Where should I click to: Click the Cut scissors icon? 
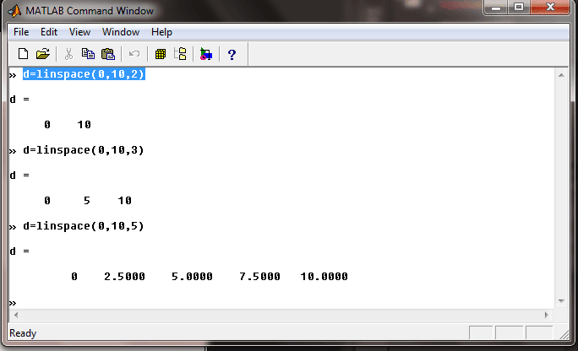point(68,54)
